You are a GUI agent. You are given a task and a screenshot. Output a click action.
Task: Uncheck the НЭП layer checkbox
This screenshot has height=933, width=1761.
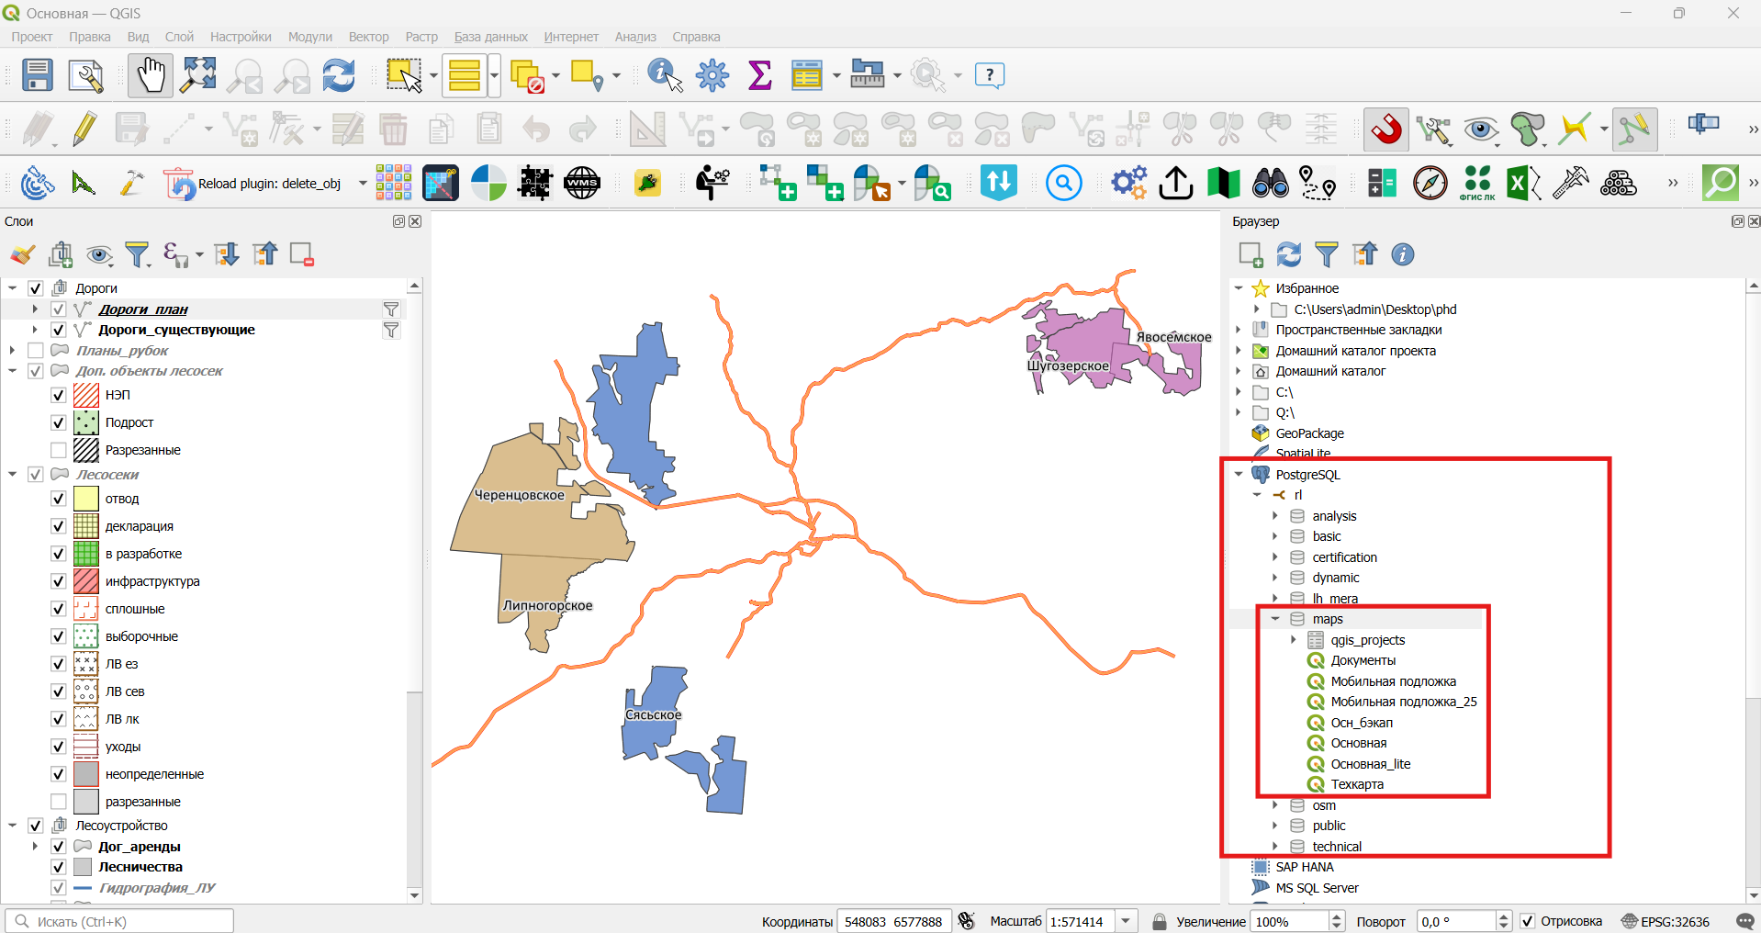click(x=59, y=395)
